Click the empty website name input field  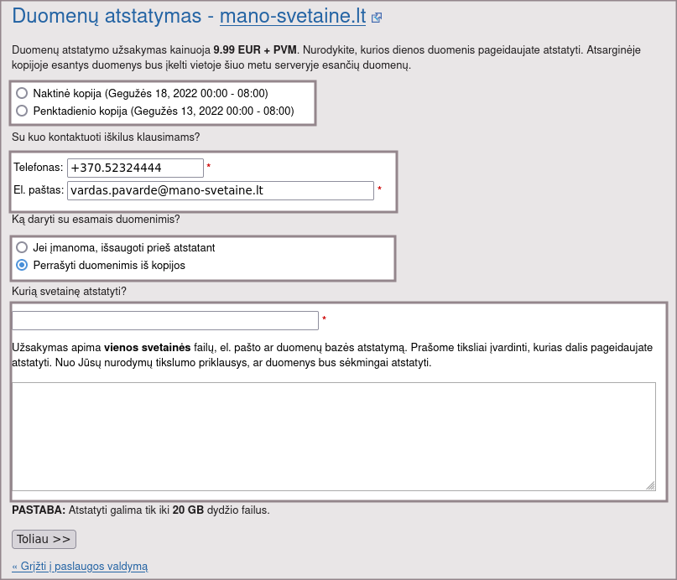tap(165, 320)
